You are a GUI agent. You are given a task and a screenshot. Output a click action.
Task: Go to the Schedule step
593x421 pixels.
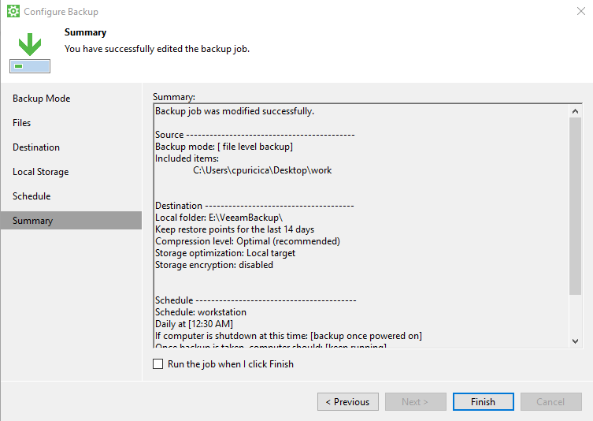(71, 196)
